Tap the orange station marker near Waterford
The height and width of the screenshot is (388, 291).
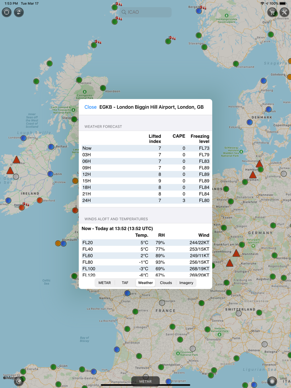tap(40, 200)
